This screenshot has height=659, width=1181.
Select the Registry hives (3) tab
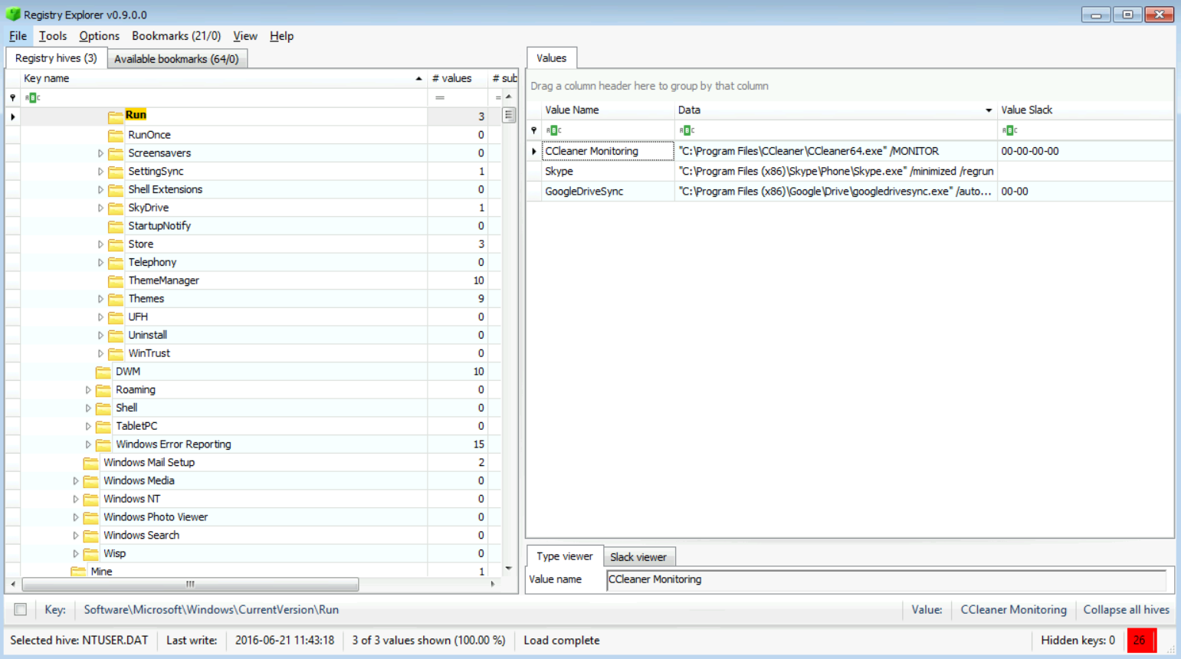click(56, 58)
